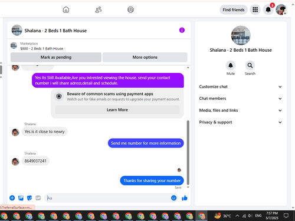Click message 'Yes is it close to newry'

(44, 132)
